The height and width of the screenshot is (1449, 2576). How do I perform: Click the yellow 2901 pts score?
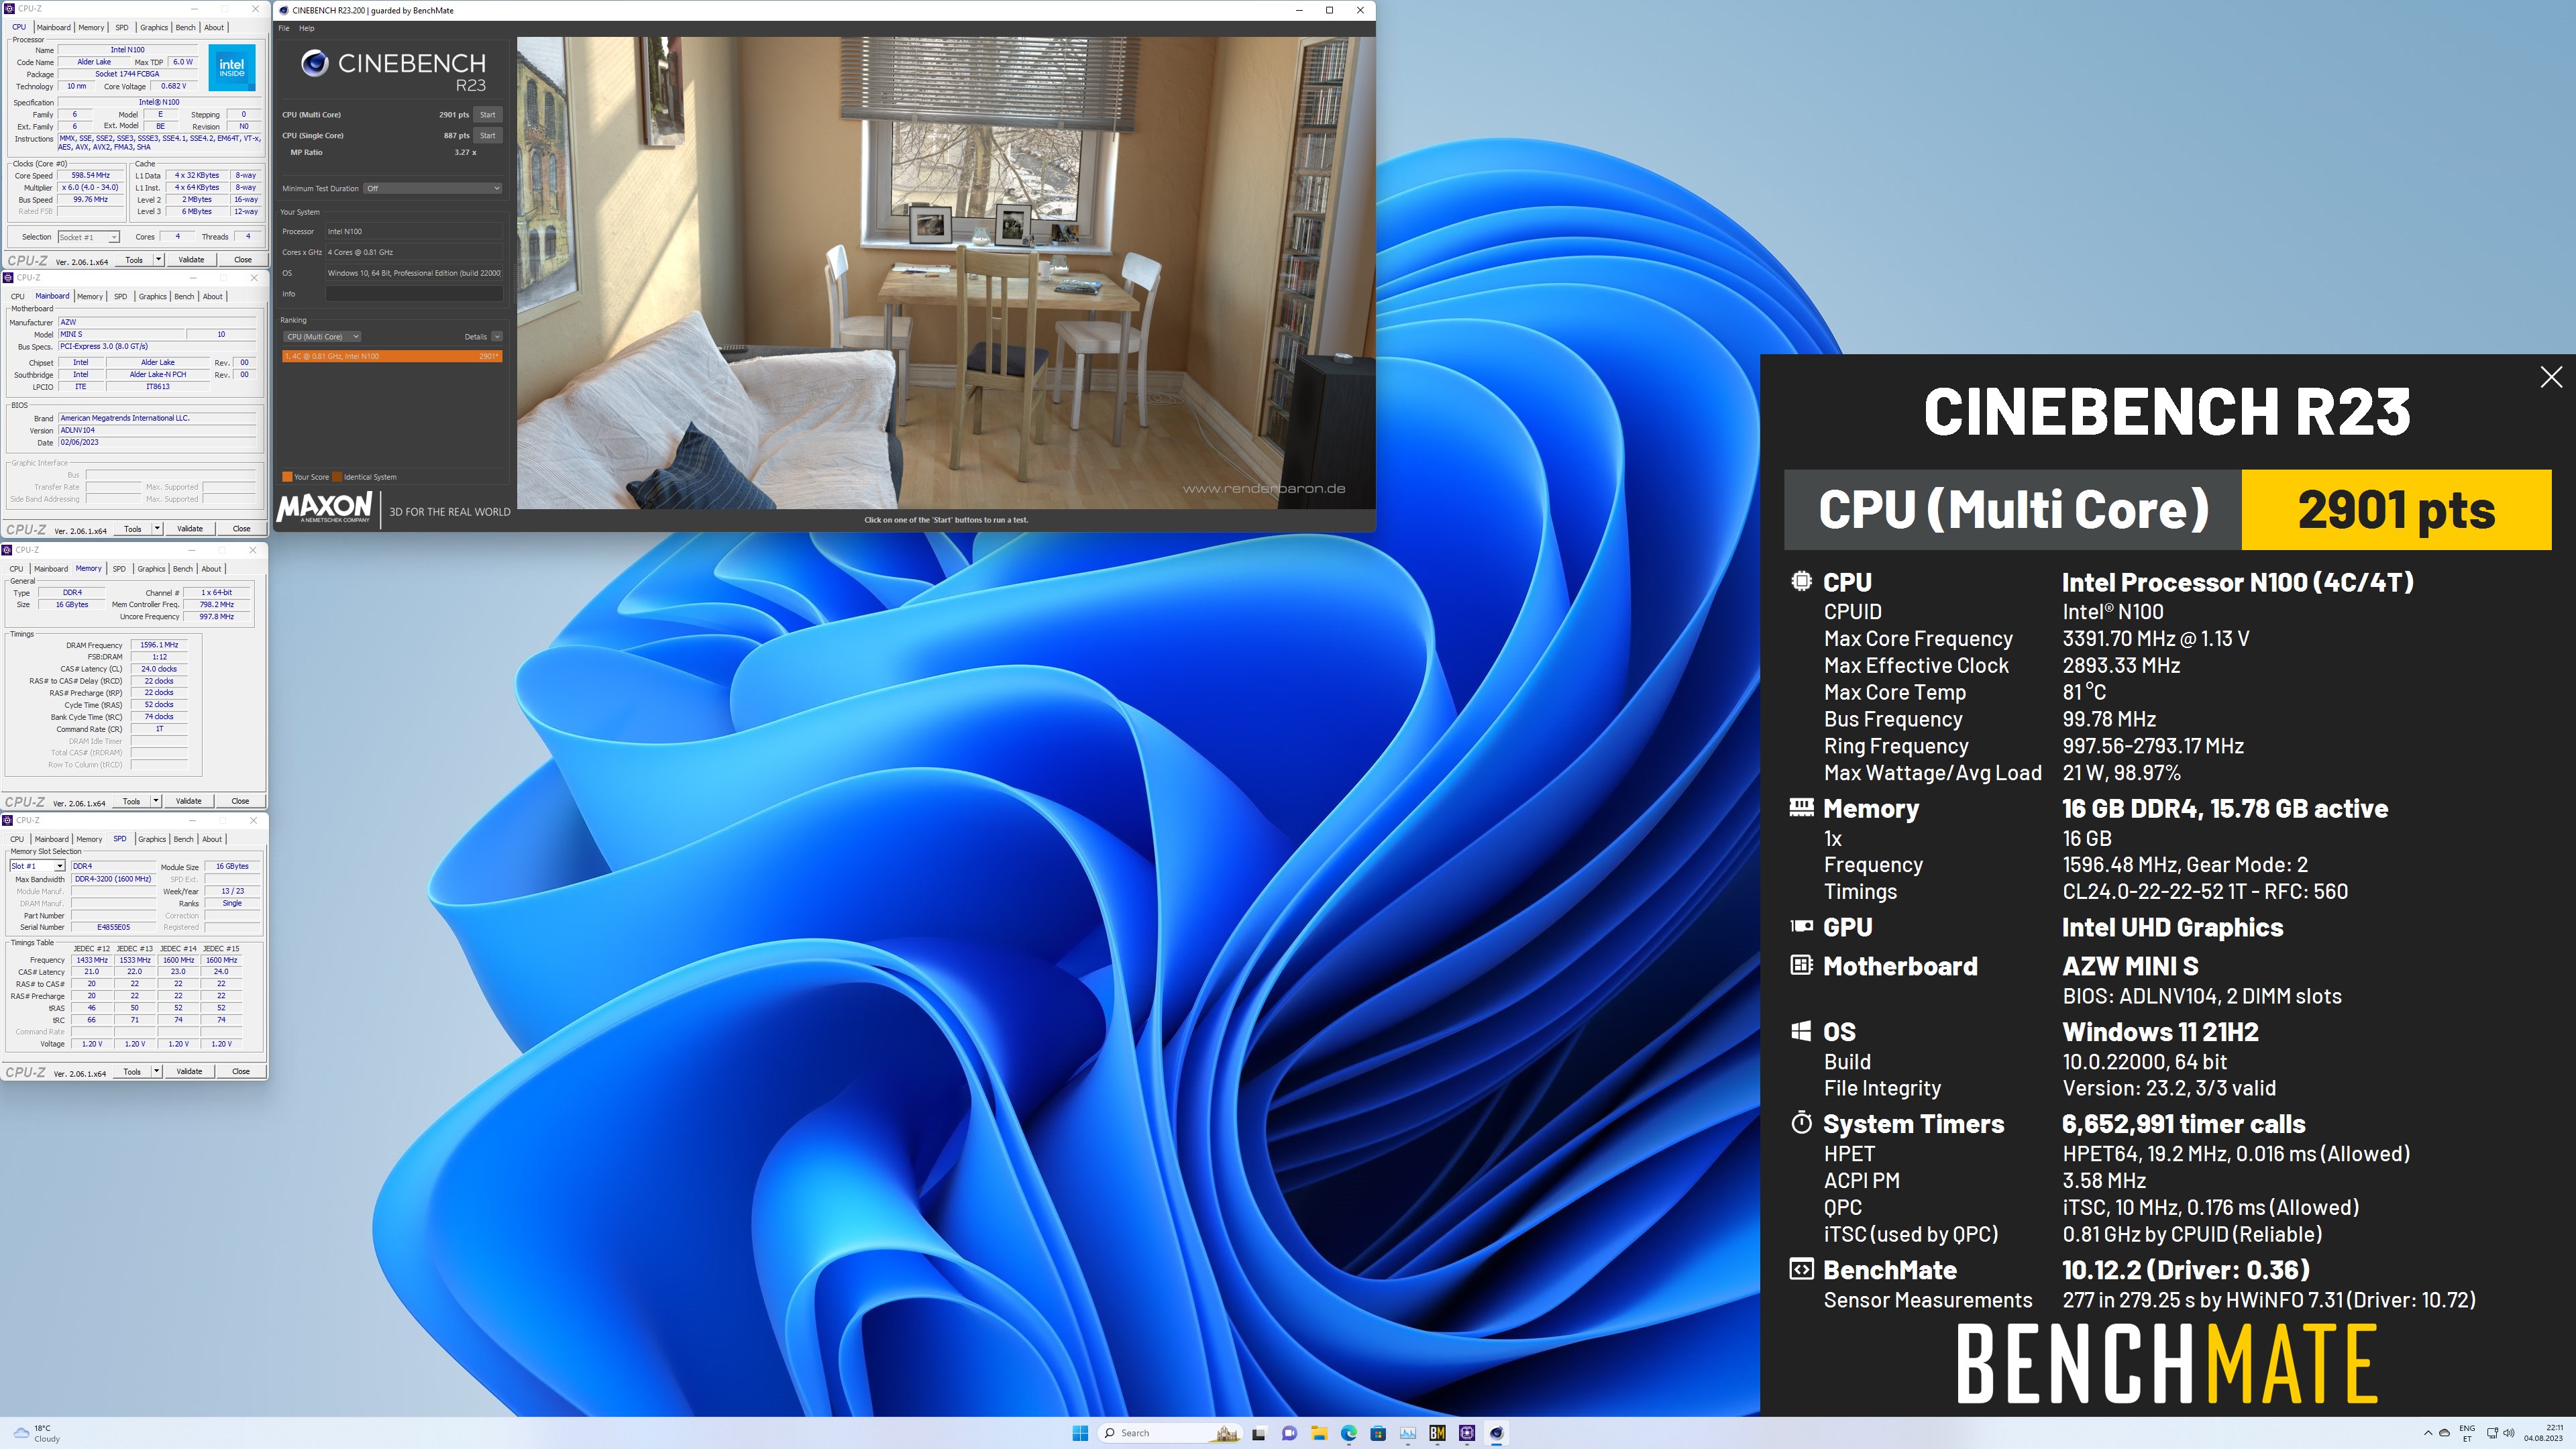[2396, 509]
